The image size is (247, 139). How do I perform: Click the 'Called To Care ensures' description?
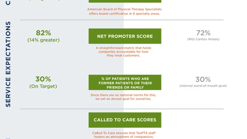coord(124,135)
